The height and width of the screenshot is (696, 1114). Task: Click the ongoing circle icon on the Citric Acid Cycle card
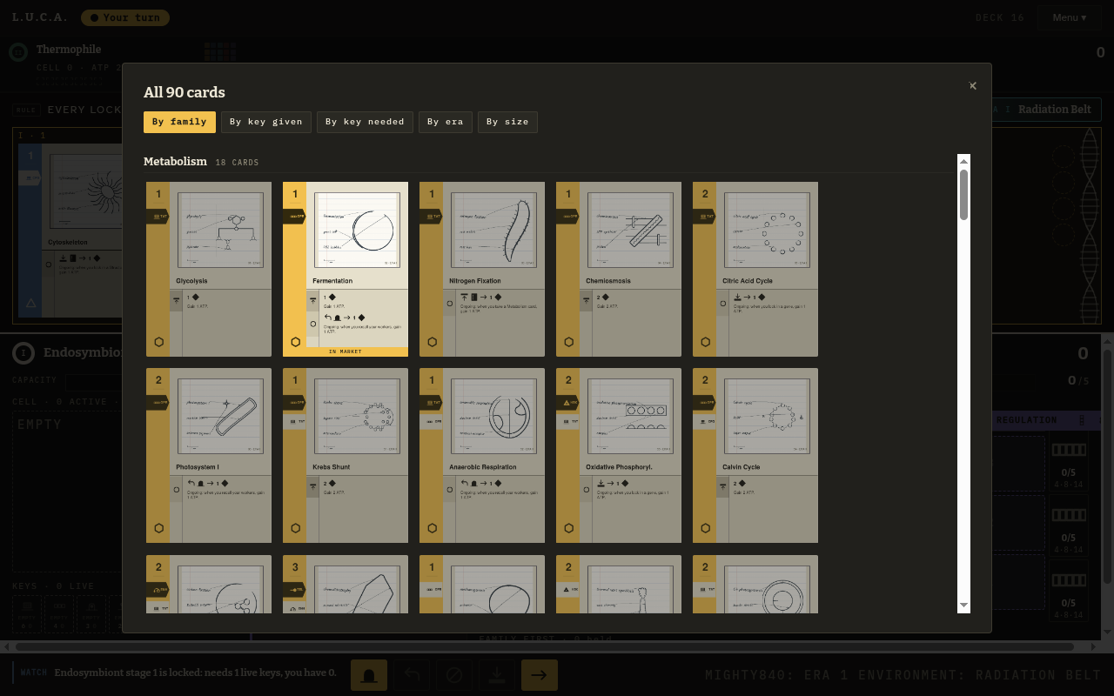point(723,304)
